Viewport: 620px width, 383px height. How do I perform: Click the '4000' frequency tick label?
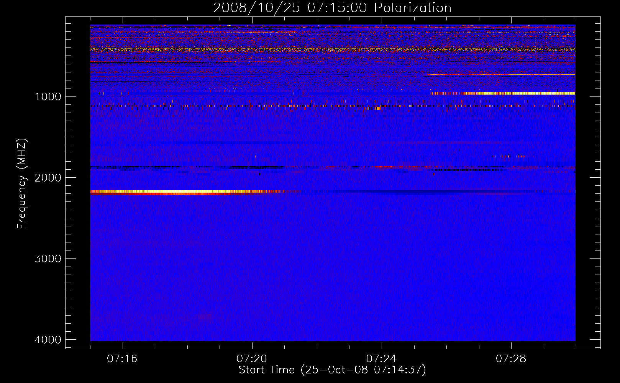pos(48,340)
